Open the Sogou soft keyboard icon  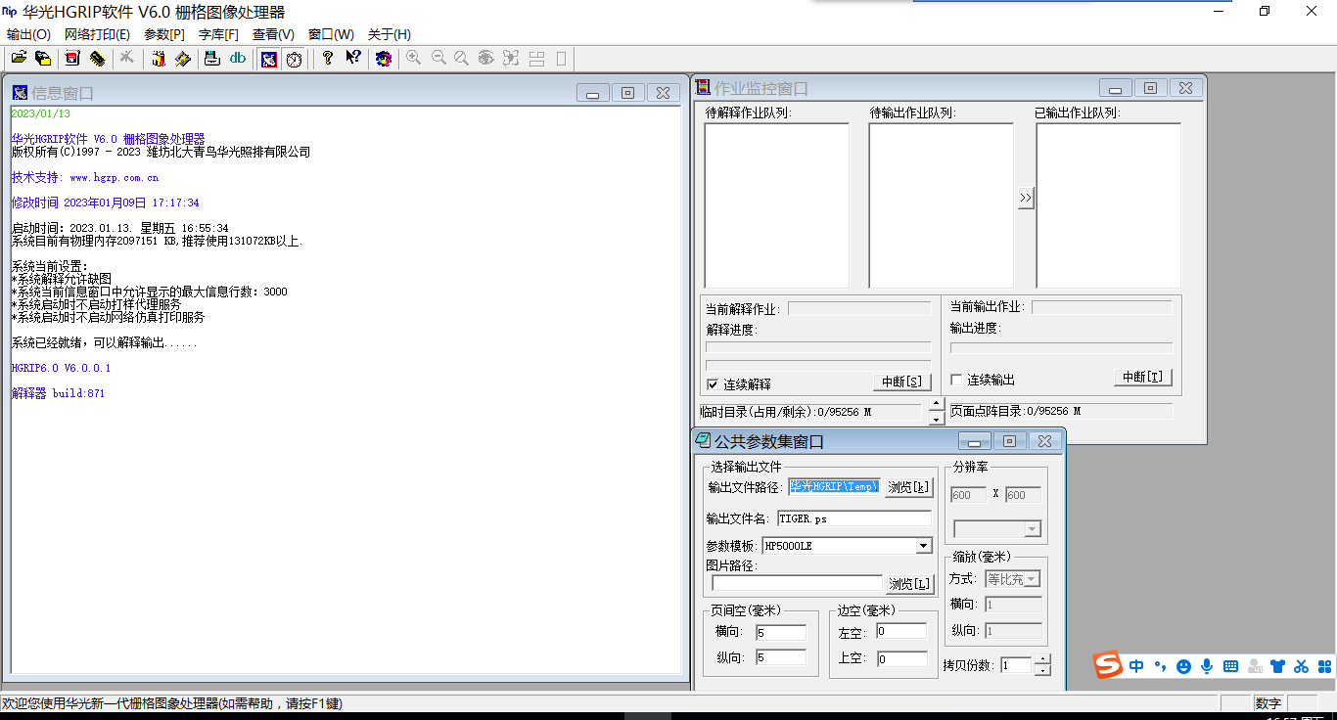tap(1230, 666)
